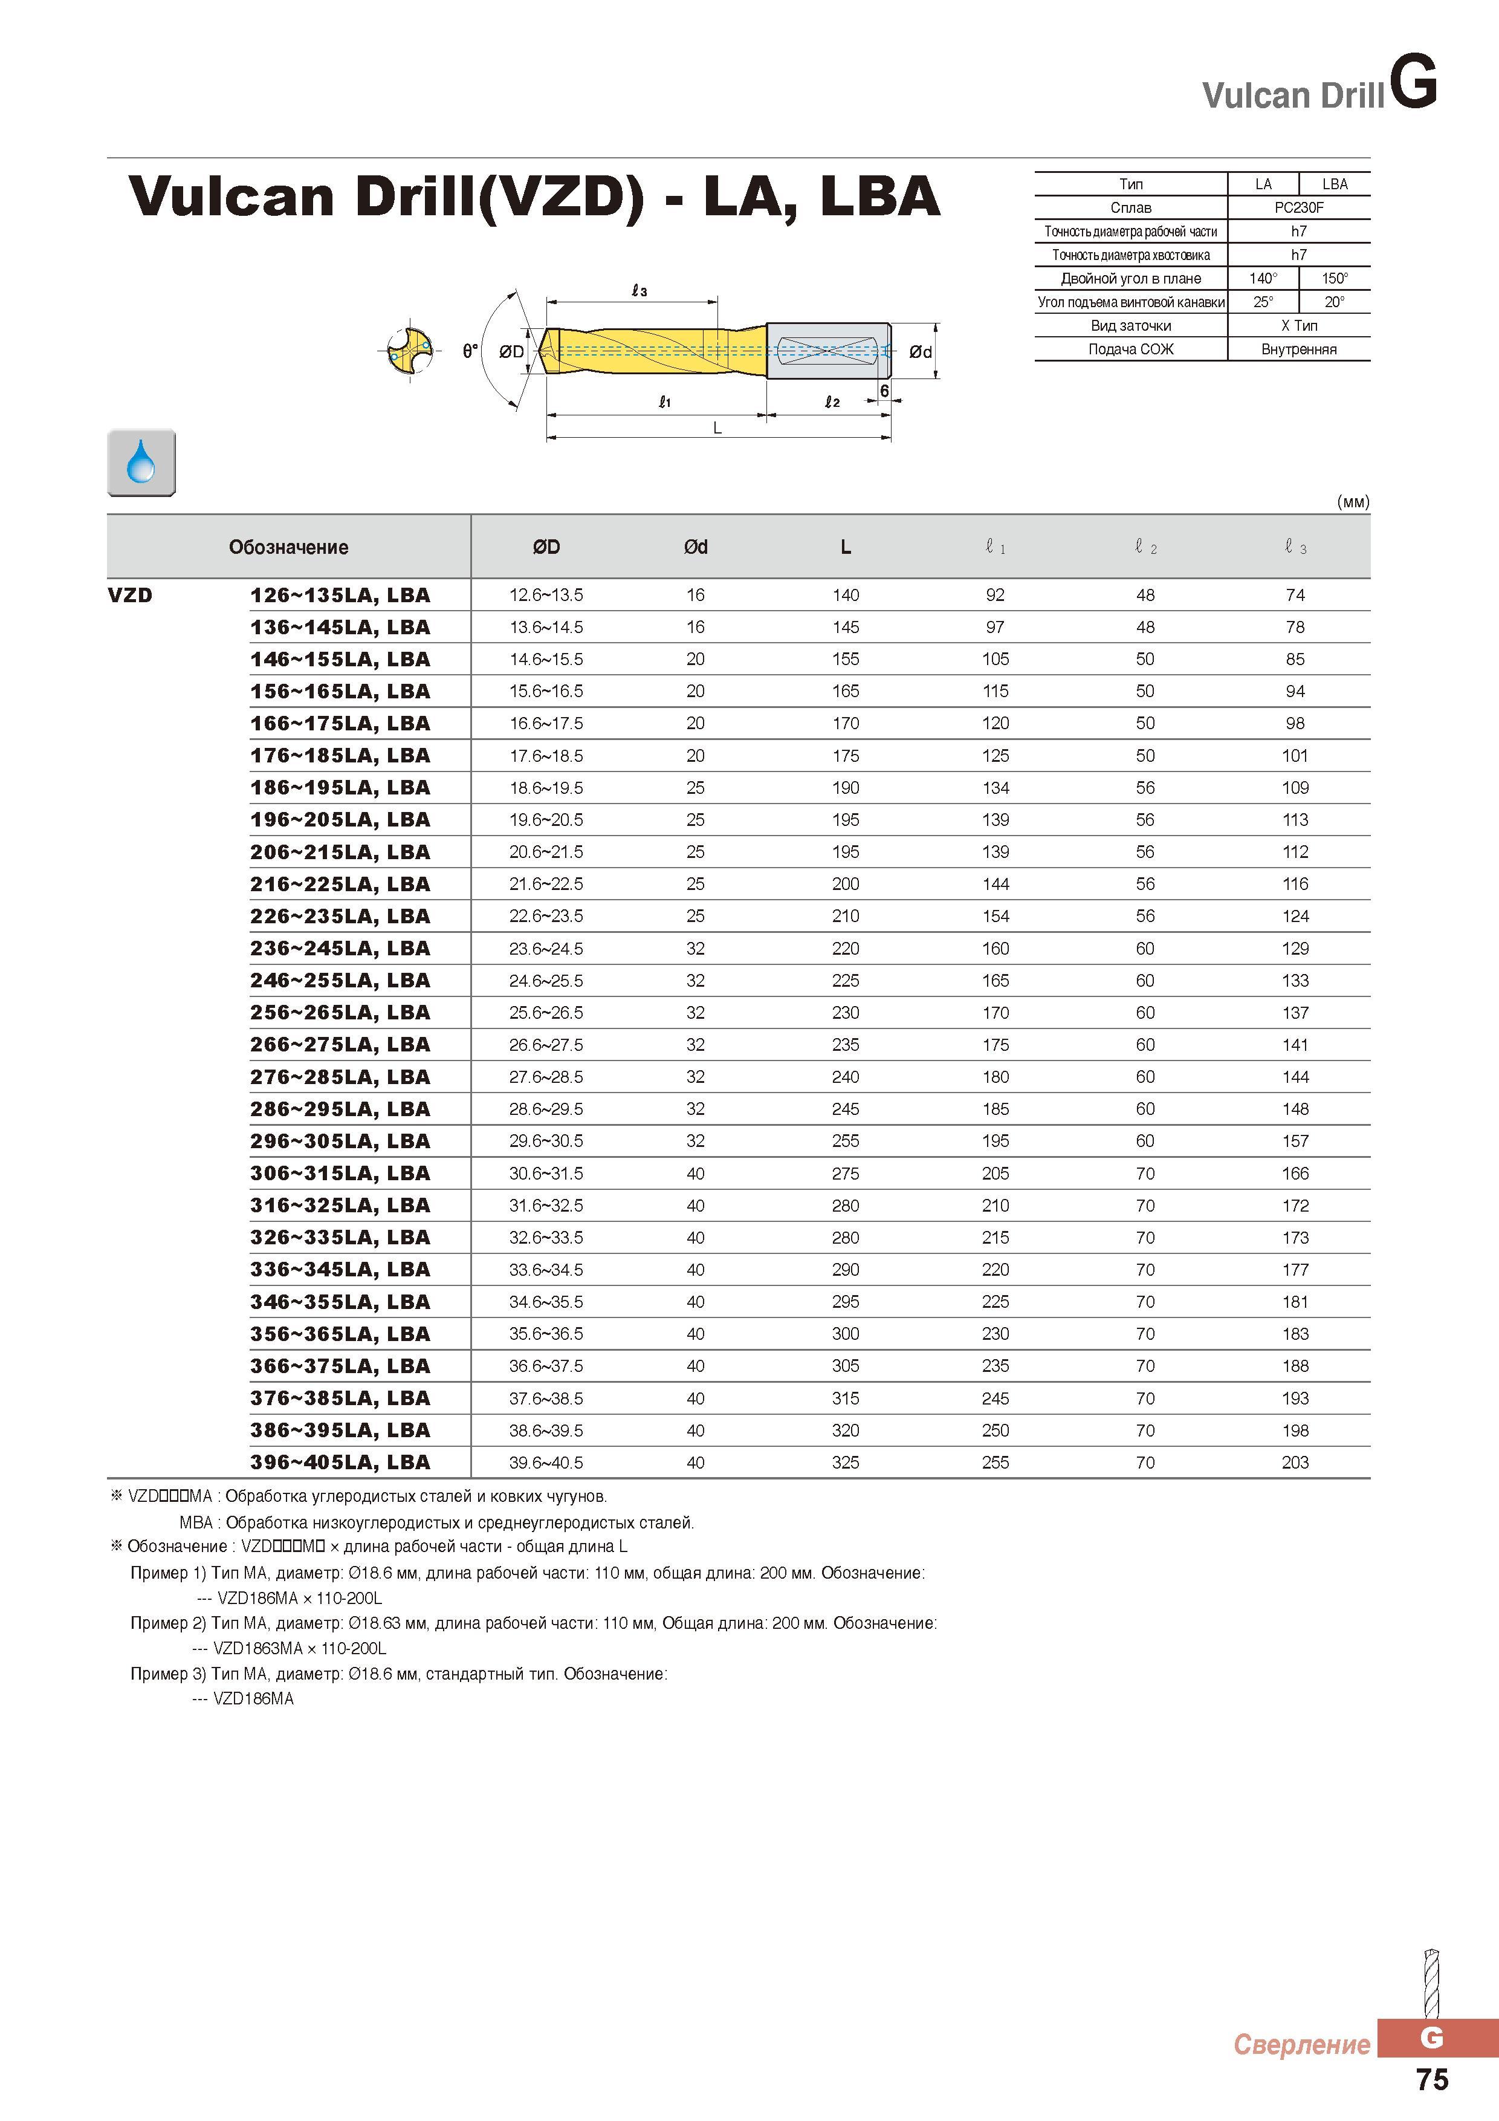Click diameter range '37.6~38.5'
The width and height of the screenshot is (1499, 2121).
click(x=546, y=1398)
